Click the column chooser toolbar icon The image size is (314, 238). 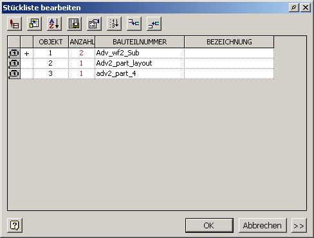point(14,24)
